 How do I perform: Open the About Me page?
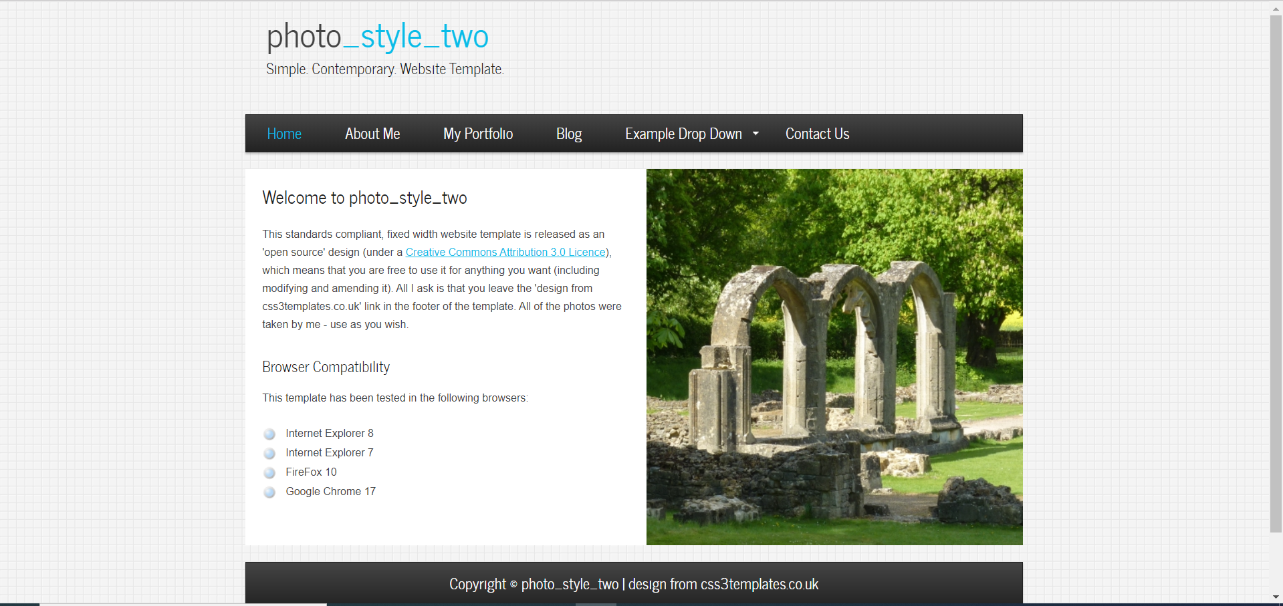coord(372,134)
